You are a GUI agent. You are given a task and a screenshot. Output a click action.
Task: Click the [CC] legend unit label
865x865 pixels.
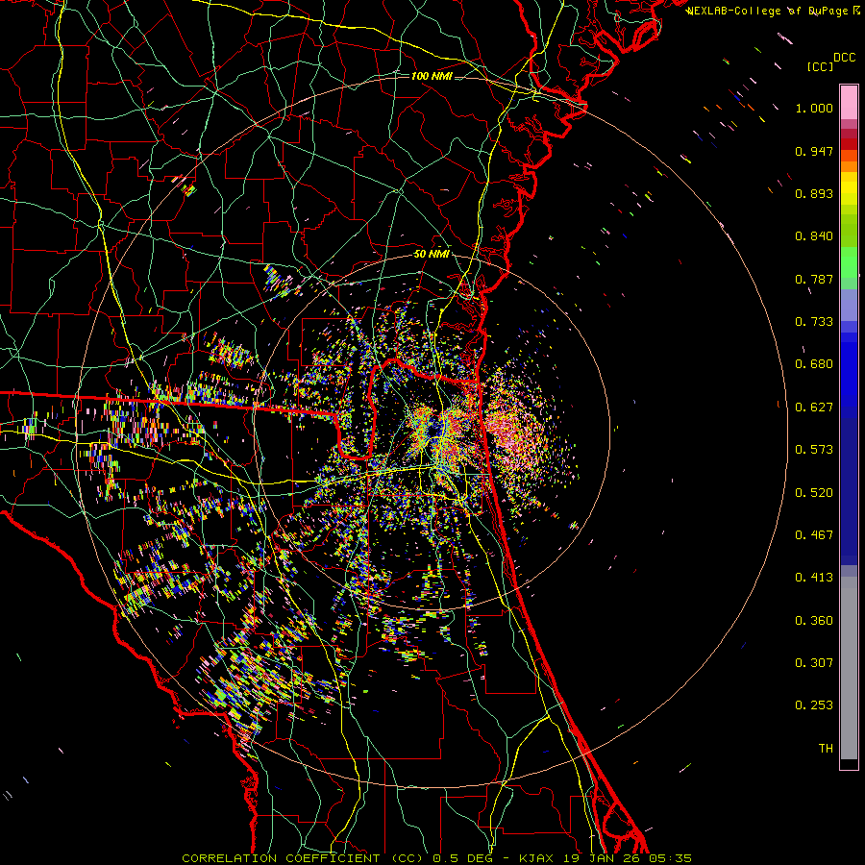(820, 66)
